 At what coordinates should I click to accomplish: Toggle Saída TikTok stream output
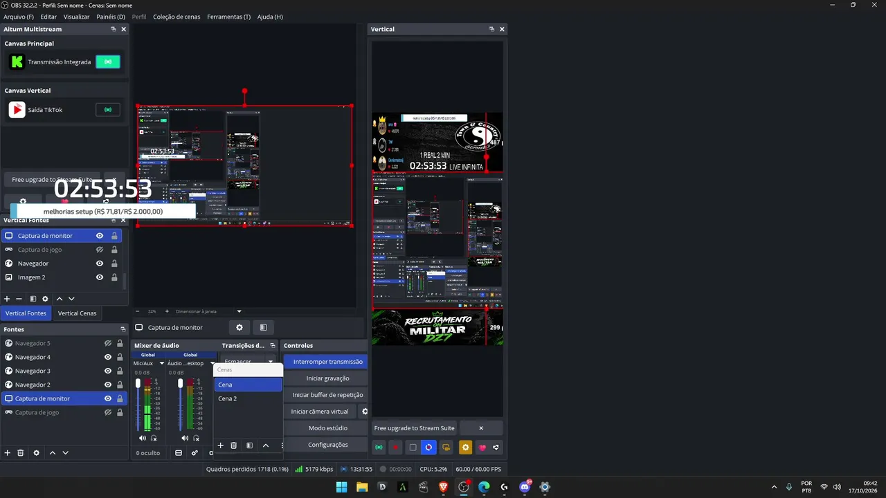point(108,109)
